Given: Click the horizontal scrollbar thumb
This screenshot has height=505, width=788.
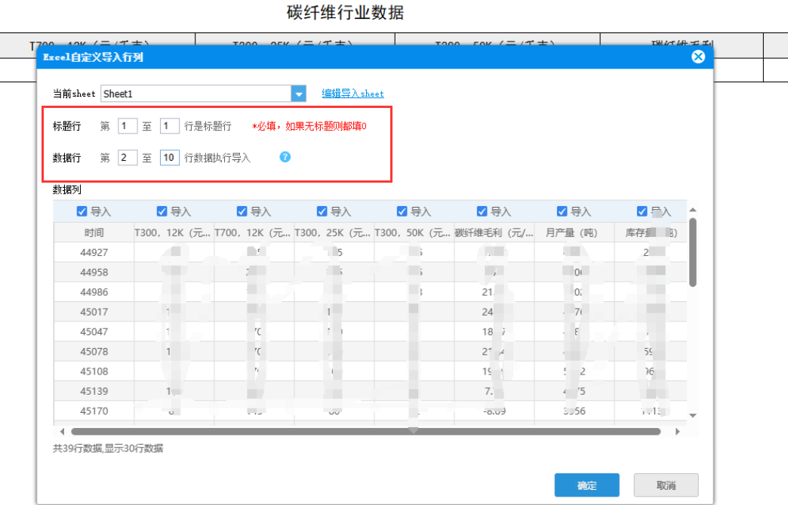Looking at the screenshot, I should click(366, 432).
